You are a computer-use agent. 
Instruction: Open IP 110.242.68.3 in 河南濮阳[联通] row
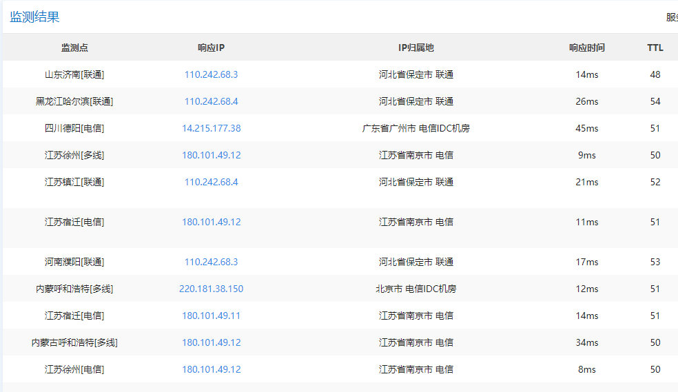[211, 262]
